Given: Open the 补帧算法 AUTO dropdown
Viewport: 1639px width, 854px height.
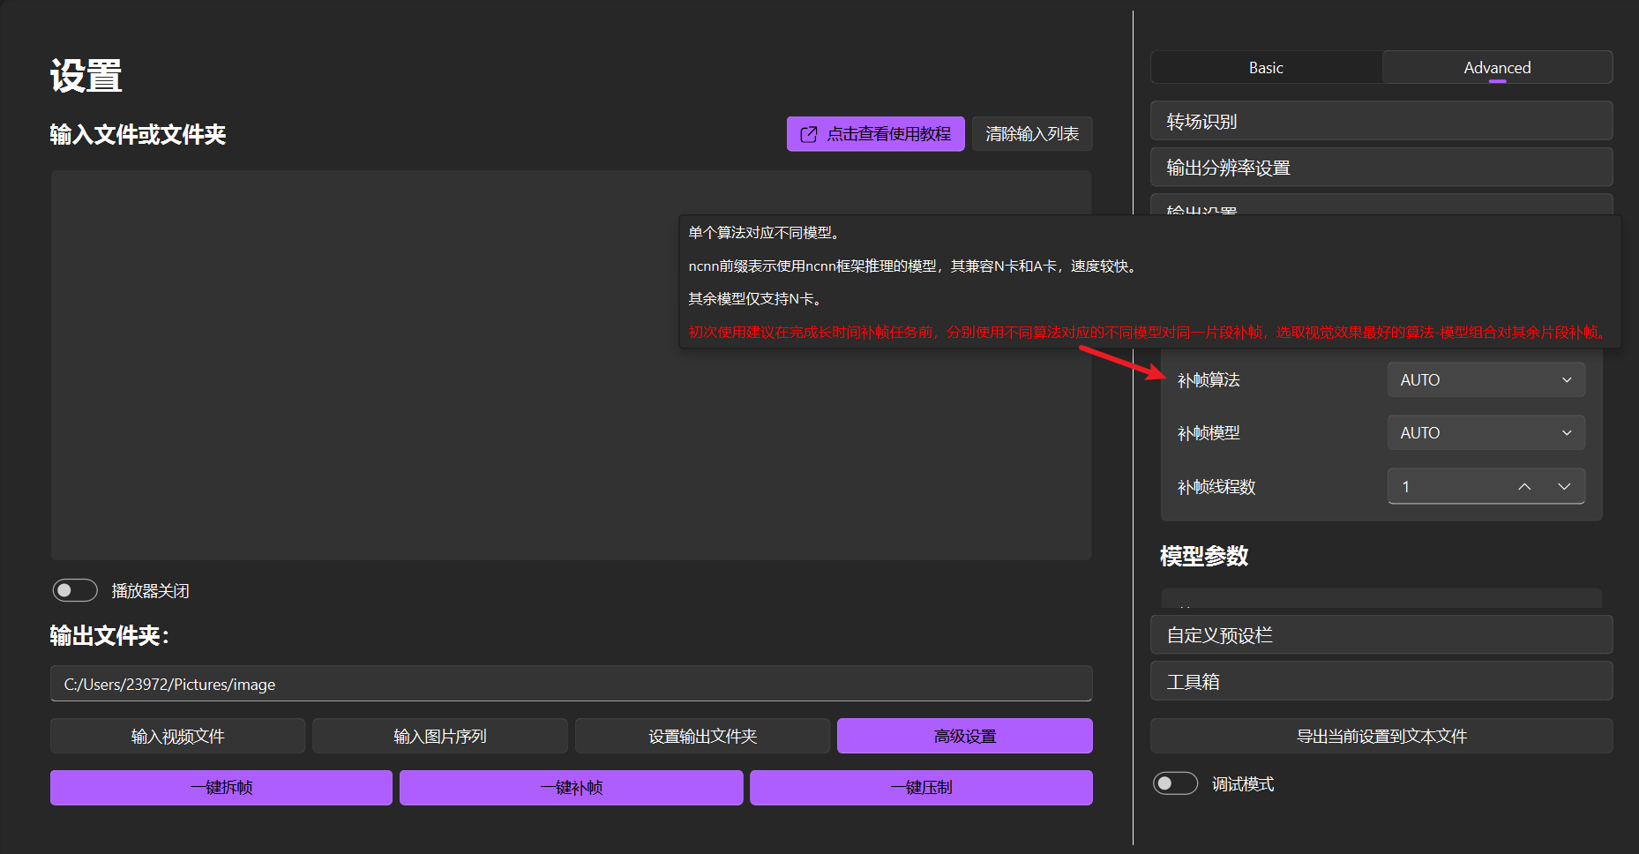Looking at the screenshot, I should click(x=1486, y=380).
